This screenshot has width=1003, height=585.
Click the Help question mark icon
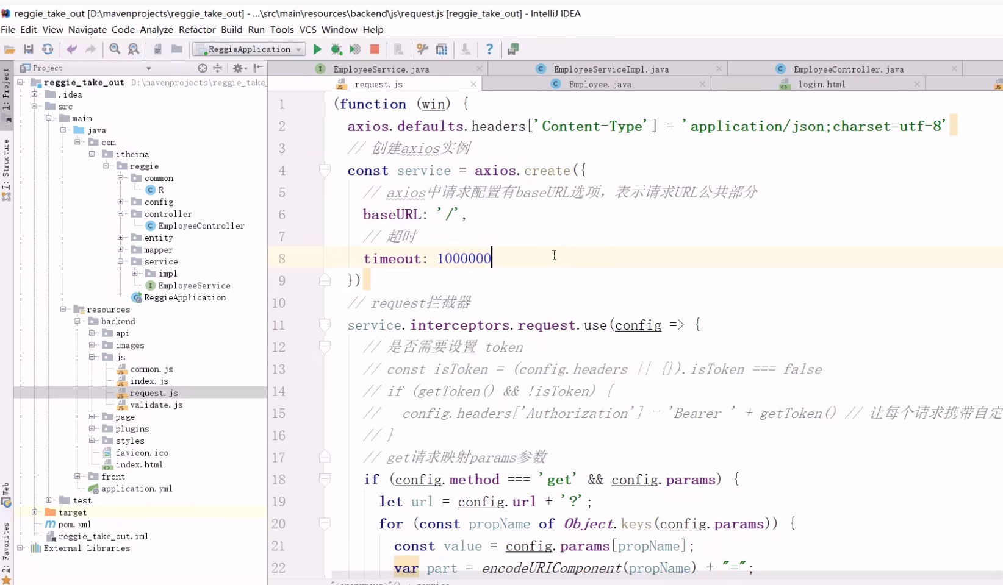tap(489, 49)
